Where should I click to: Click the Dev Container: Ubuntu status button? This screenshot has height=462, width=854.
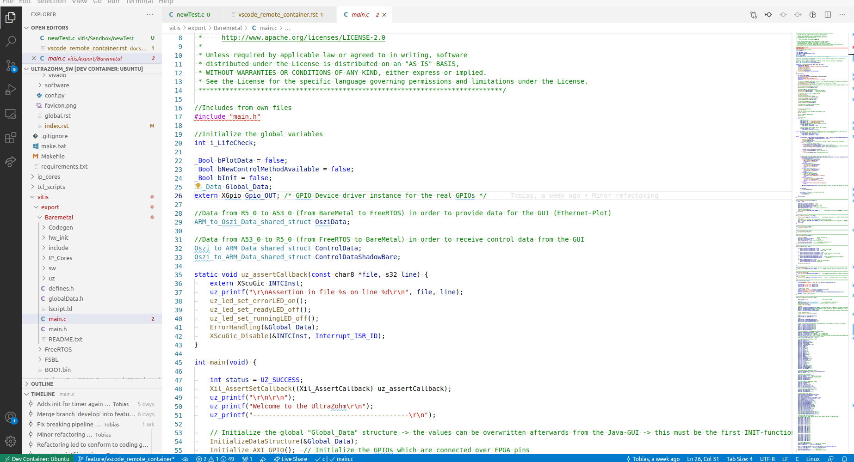point(37,459)
